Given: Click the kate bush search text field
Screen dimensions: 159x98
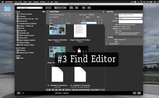Looking at the screenshot, I should tap(89, 23).
